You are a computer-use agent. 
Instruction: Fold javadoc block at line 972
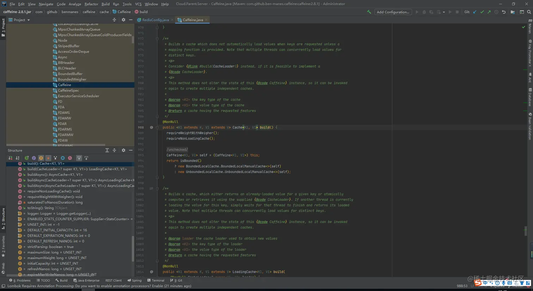pos(157,38)
